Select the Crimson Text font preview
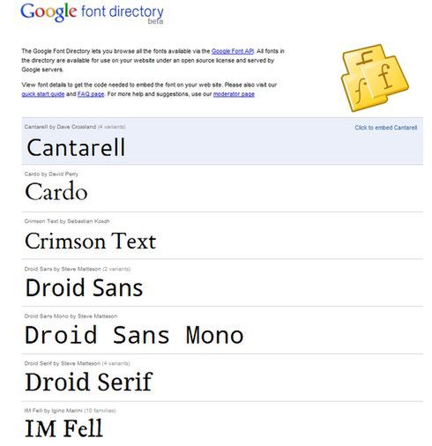The image size is (432, 446). [90, 242]
